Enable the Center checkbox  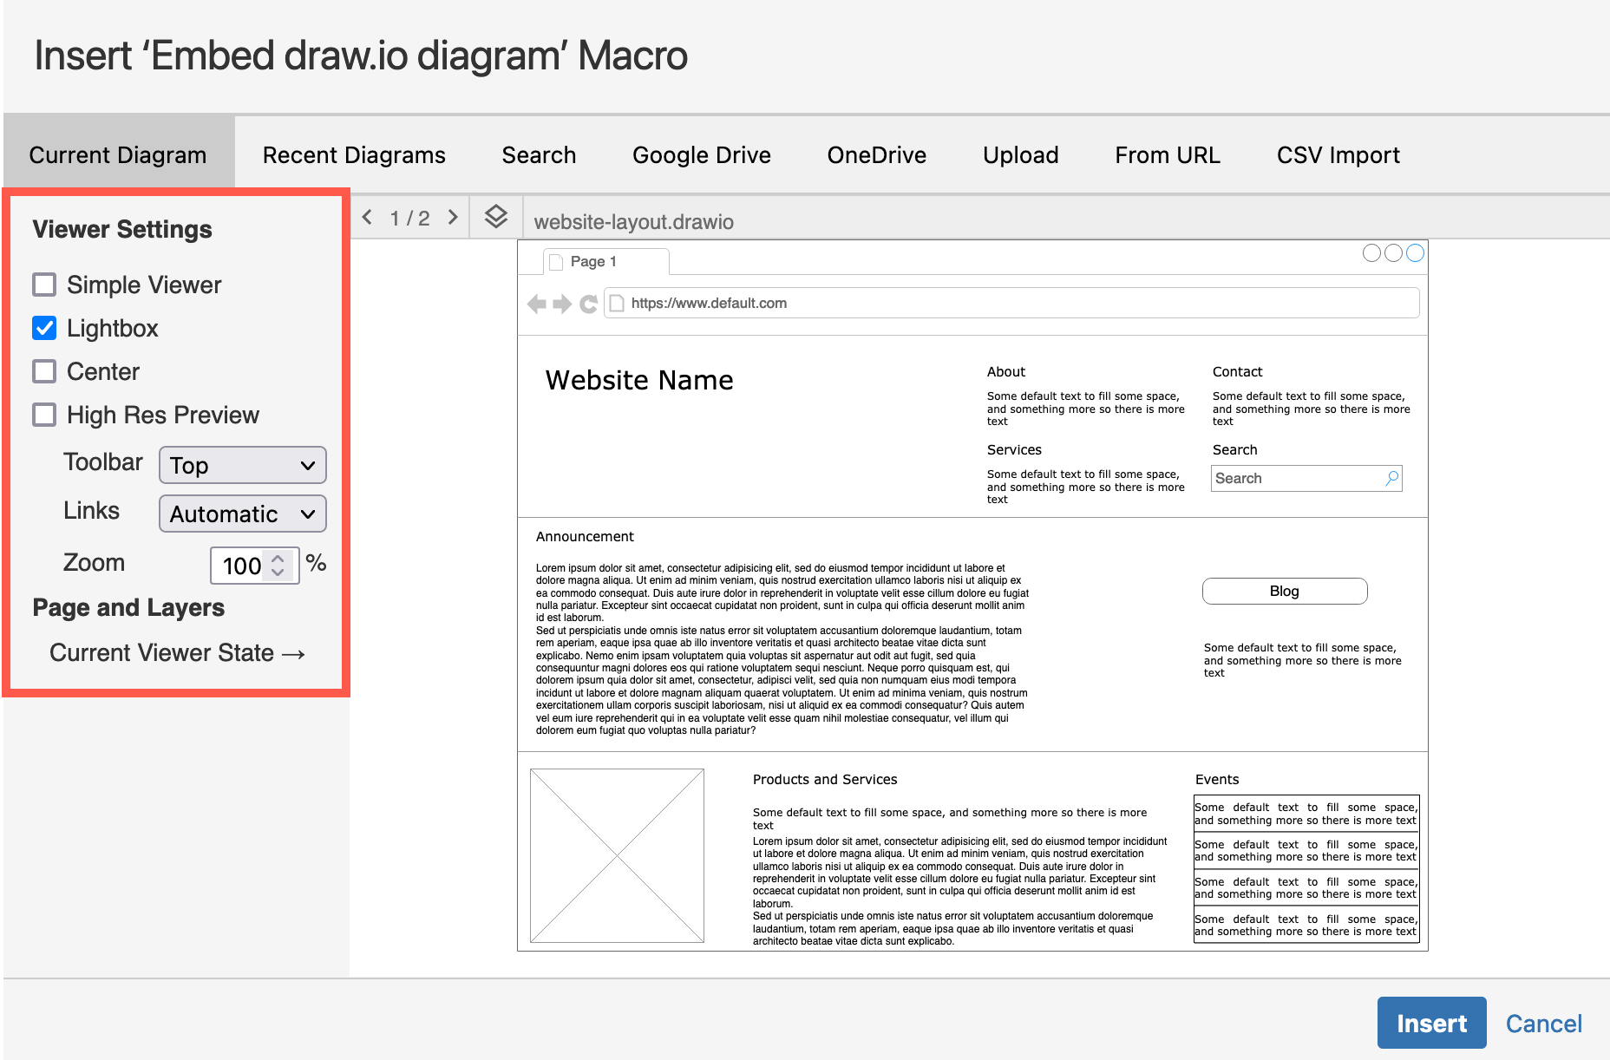[43, 370]
